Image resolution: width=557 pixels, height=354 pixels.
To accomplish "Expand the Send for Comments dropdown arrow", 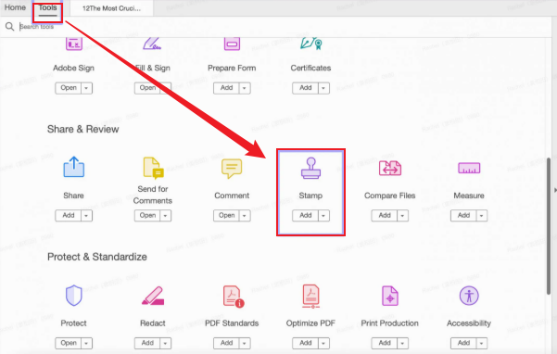I will point(166,216).
